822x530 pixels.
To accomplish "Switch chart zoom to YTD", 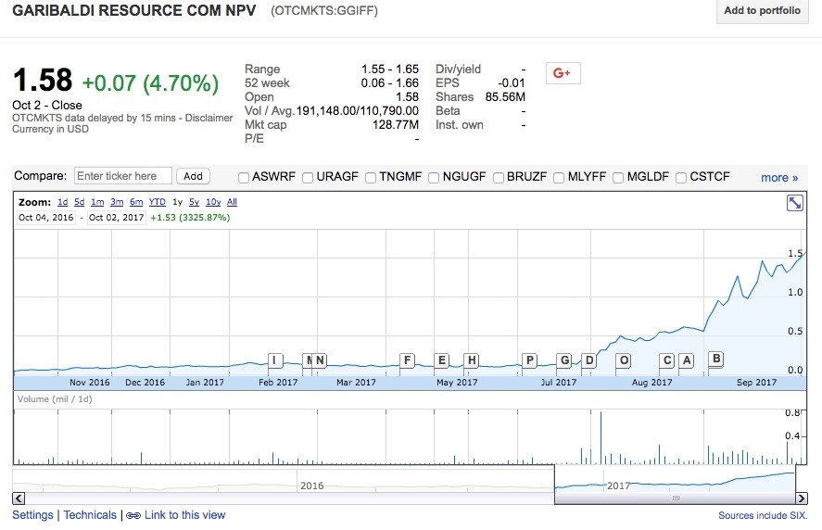I will tap(158, 202).
